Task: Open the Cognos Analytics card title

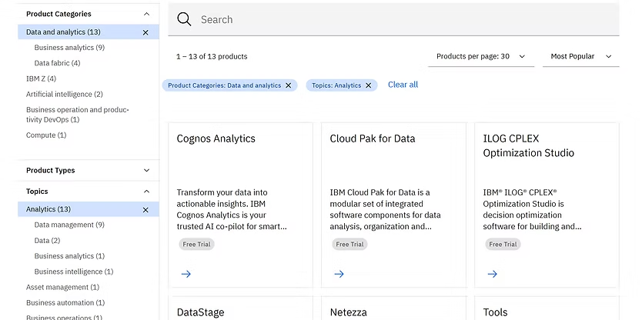Action: [x=216, y=138]
